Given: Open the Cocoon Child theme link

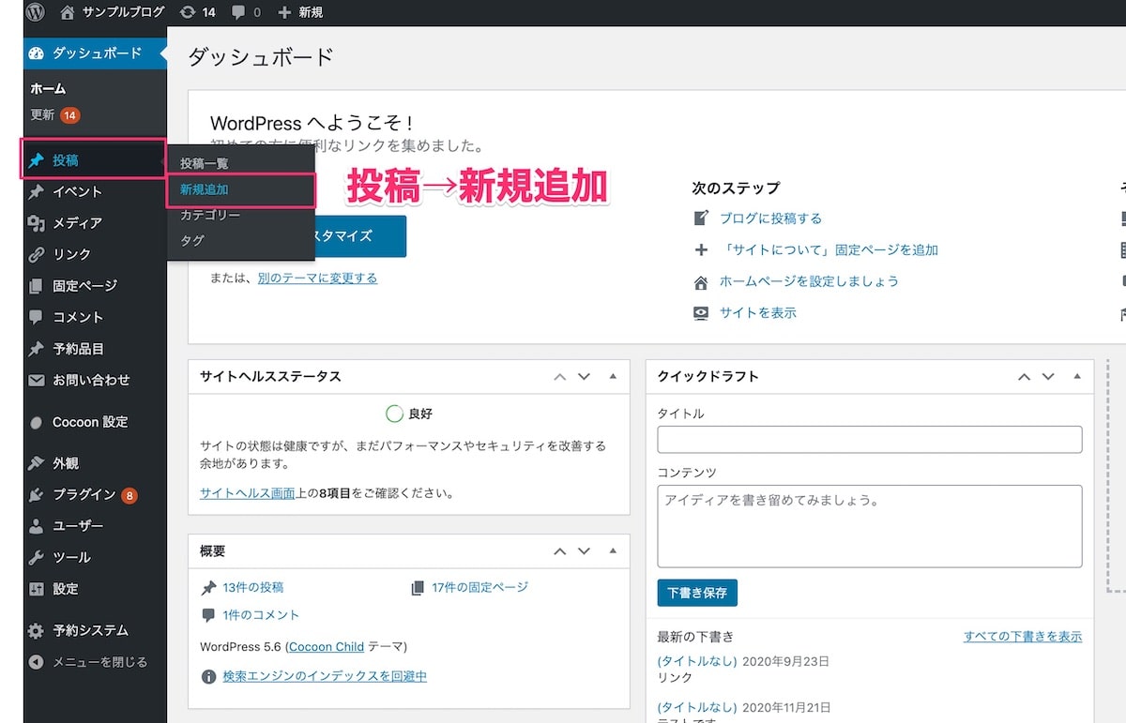Looking at the screenshot, I should pyautogui.click(x=326, y=647).
